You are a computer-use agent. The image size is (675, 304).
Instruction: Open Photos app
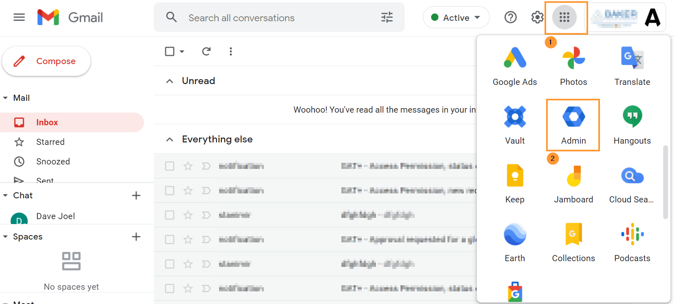tap(573, 66)
